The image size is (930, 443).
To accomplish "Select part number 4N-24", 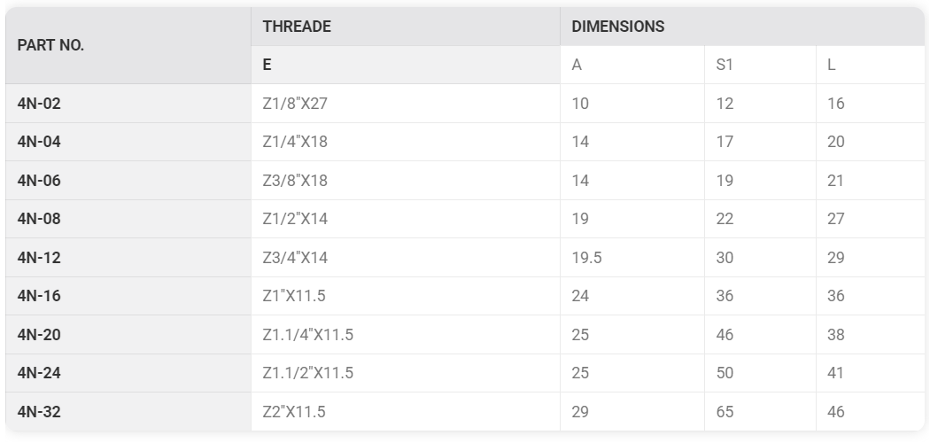I will pyautogui.click(x=39, y=373).
